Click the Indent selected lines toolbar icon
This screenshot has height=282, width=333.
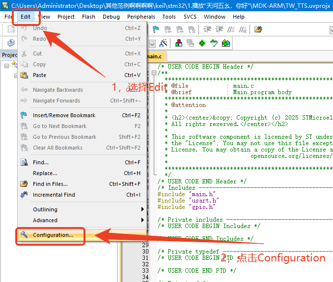coord(207,29)
